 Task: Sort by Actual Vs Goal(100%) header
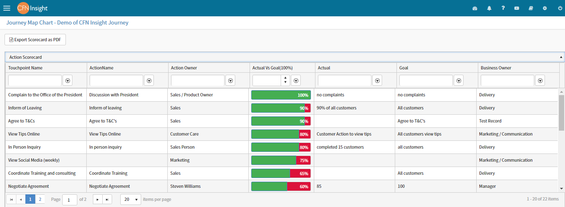click(x=272, y=68)
